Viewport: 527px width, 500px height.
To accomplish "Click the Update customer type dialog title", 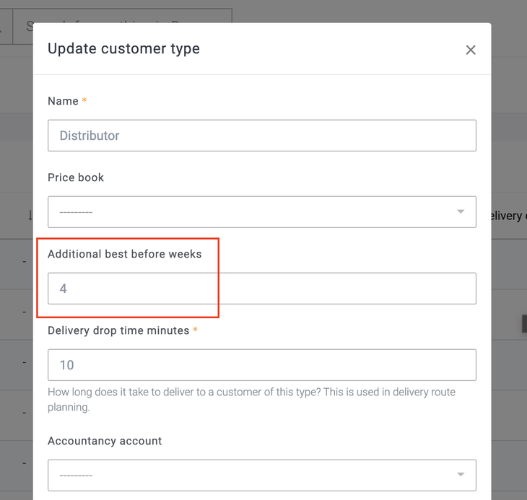I will pos(123,49).
